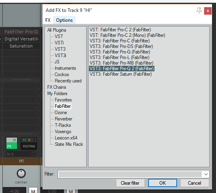The width and height of the screenshot is (216, 193).
Task: Pin the Add FX window on top
Action: tap(199, 11)
